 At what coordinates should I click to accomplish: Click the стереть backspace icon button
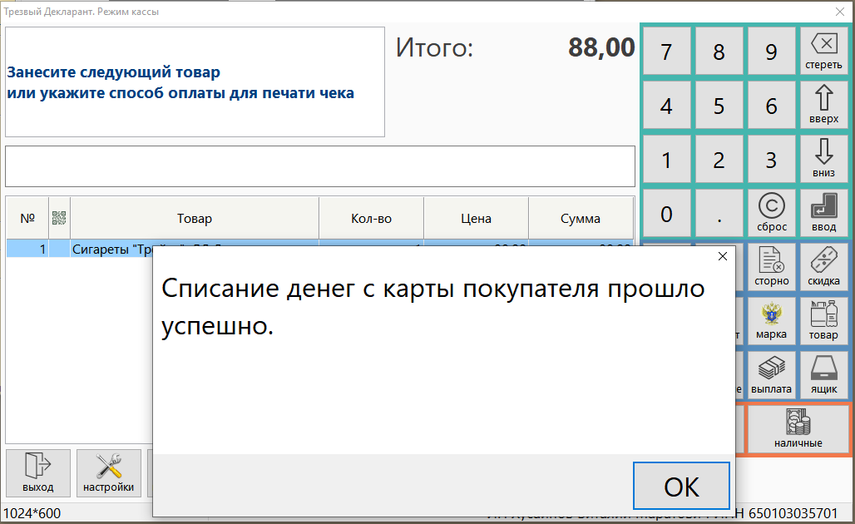coord(823,51)
